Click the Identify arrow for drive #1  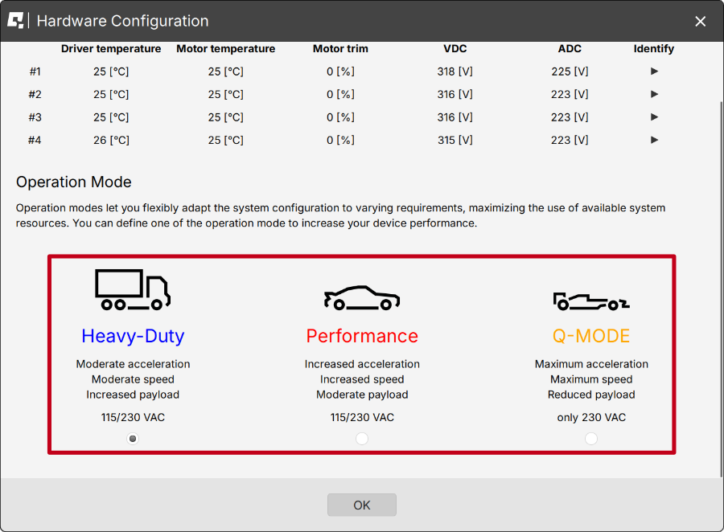coord(654,71)
